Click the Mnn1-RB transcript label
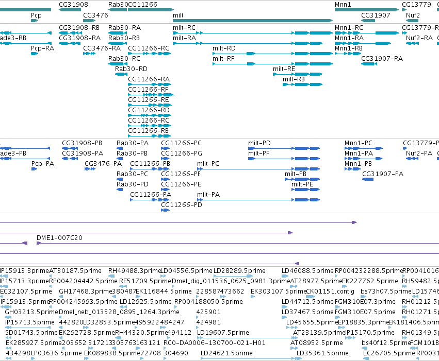Image resolution: width=439 pixels, height=361 pixels. [x=349, y=48]
